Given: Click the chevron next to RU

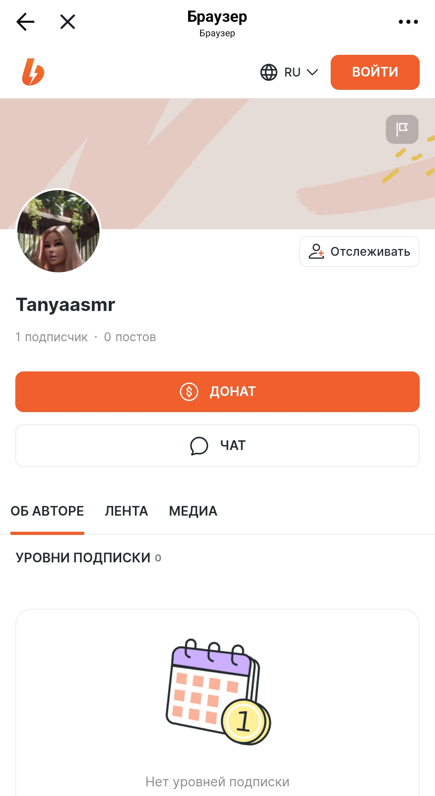Looking at the screenshot, I should (312, 73).
